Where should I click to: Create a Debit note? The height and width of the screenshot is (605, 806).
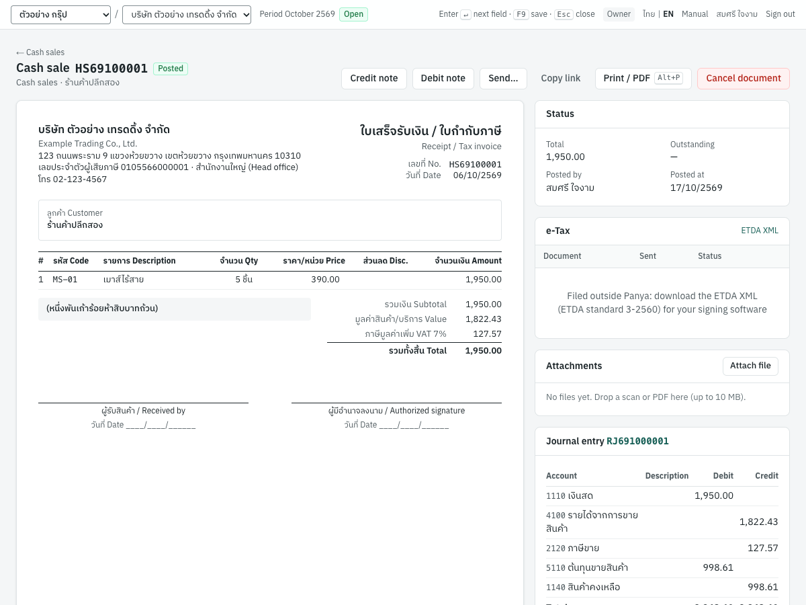(443, 79)
